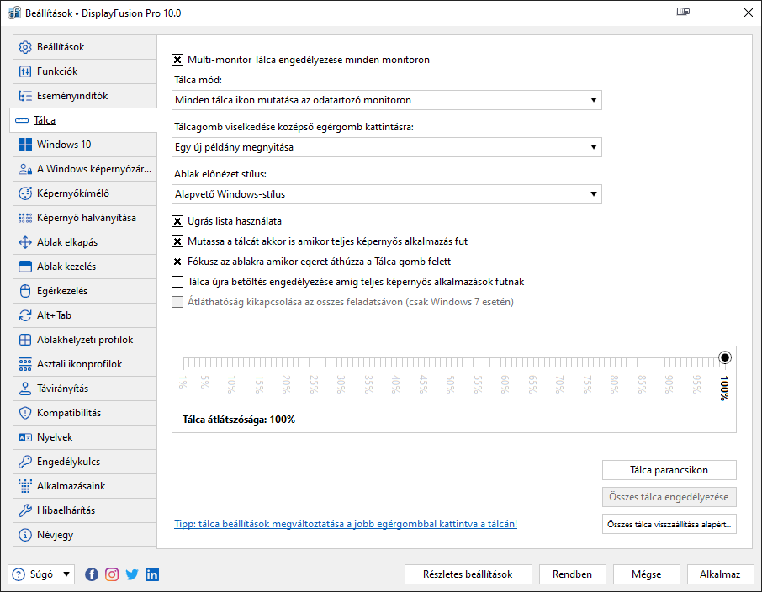762x592 pixels.
Task: Click the Eseményindítók list icon
Action: pos(24,96)
